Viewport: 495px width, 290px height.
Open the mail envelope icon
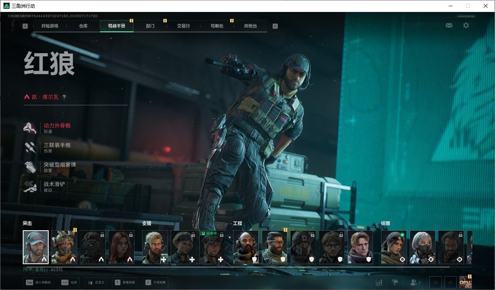[449, 25]
